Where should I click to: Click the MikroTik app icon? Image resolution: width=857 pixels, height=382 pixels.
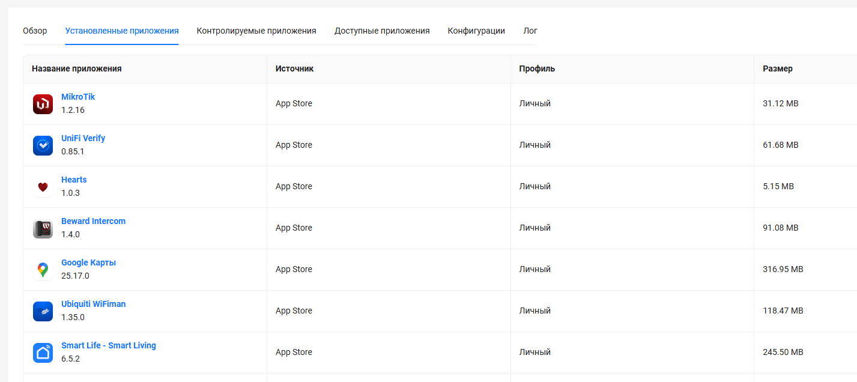tap(43, 104)
